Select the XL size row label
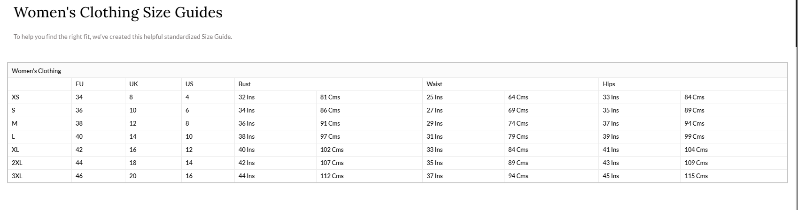Viewport: 798px width, 210px height. click(x=15, y=150)
